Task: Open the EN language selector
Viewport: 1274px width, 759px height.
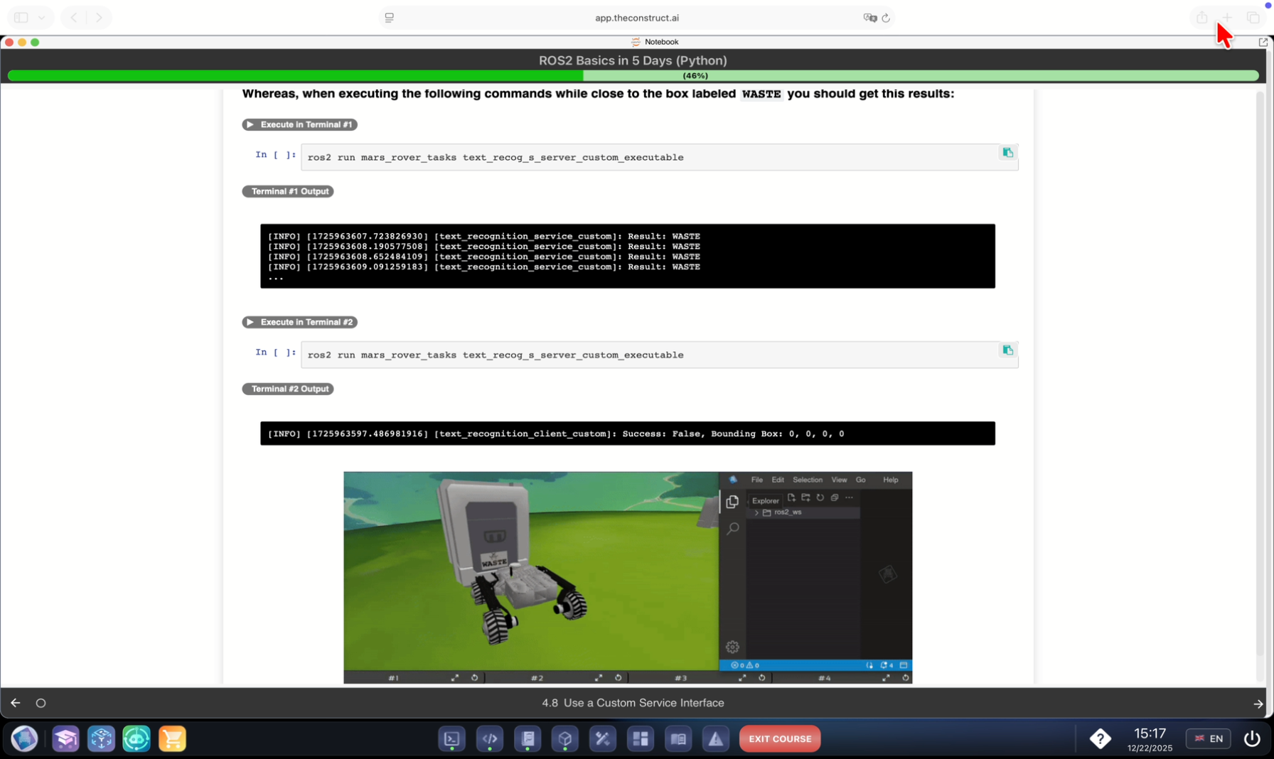Action: click(1209, 739)
